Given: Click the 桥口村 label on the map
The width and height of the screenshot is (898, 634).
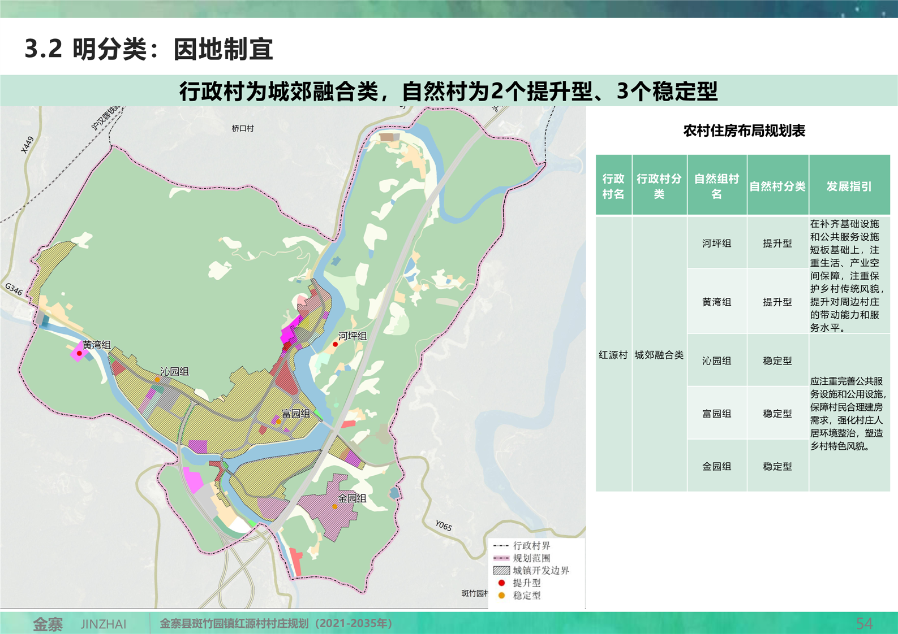Looking at the screenshot, I should (x=243, y=129).
